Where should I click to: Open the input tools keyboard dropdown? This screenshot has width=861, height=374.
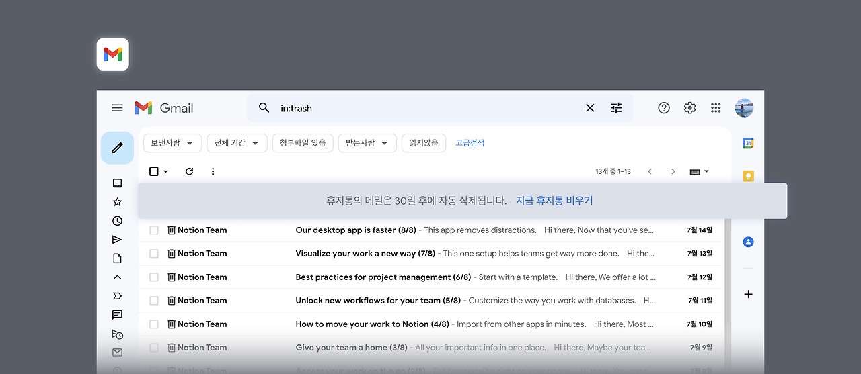point(700,171)
